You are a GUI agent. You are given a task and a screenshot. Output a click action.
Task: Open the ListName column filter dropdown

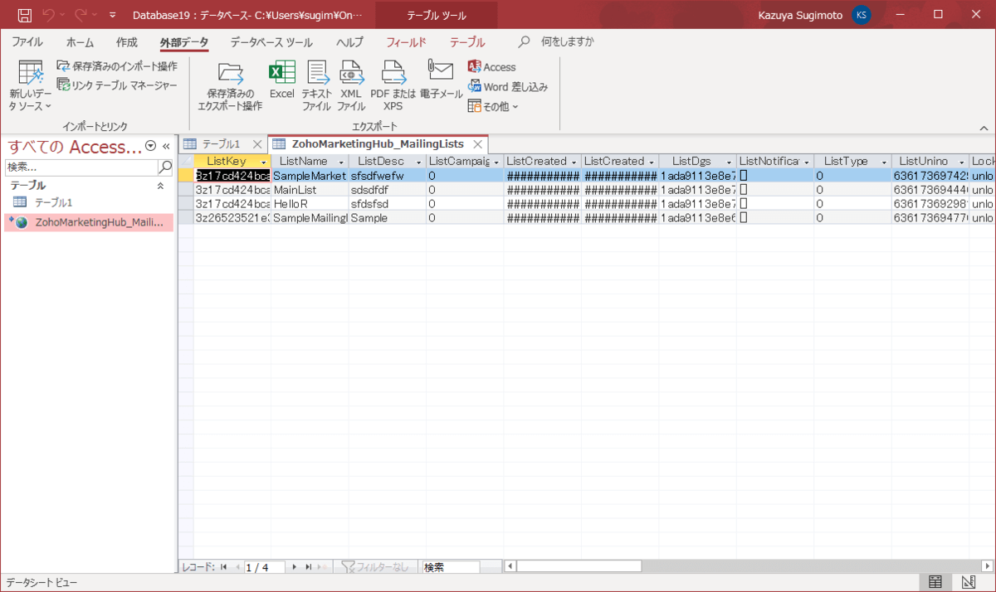pyautogui.click(x=340, y=162)
